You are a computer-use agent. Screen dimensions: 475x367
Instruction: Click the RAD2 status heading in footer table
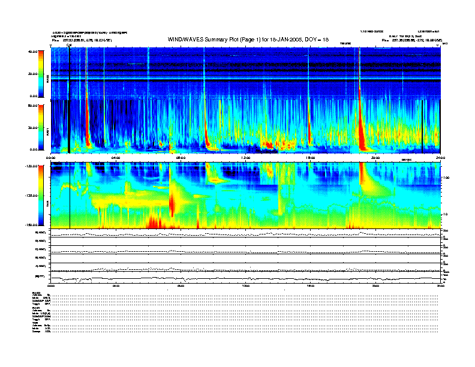point(37,293)
